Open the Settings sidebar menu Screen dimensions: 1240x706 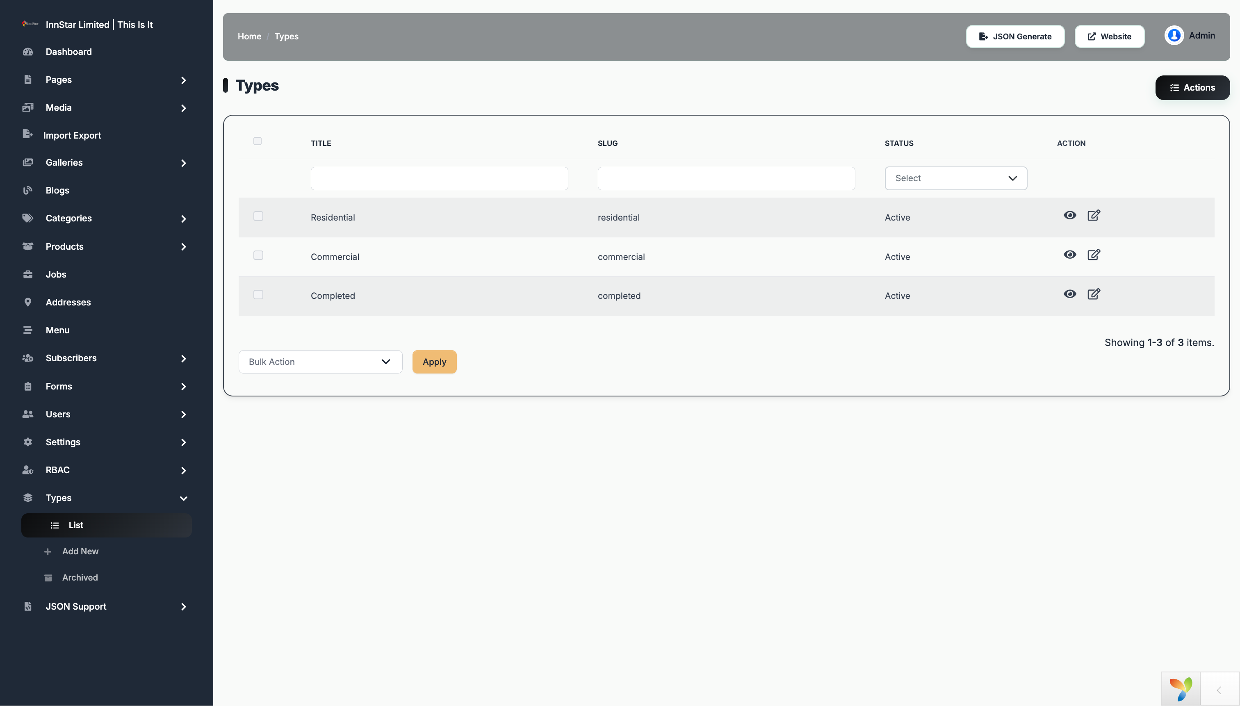tap(106, 442)
